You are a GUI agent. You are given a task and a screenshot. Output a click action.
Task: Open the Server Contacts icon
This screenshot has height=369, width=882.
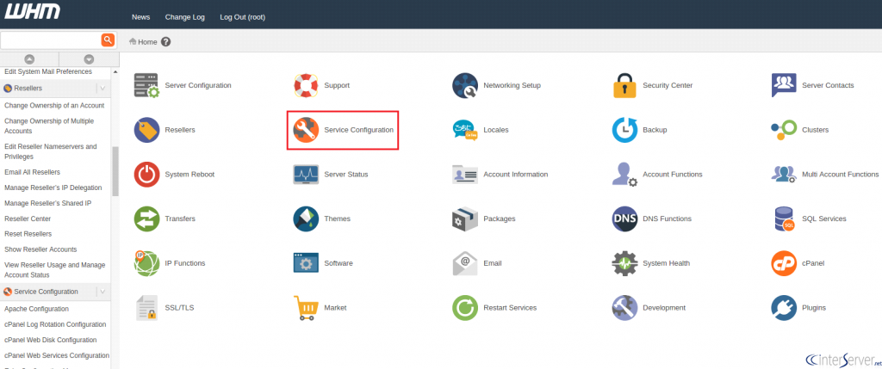click(784, 85)
